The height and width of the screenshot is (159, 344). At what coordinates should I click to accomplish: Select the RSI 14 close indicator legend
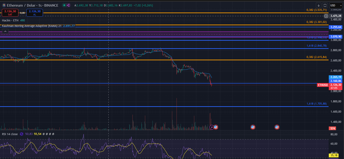(10, 134)
